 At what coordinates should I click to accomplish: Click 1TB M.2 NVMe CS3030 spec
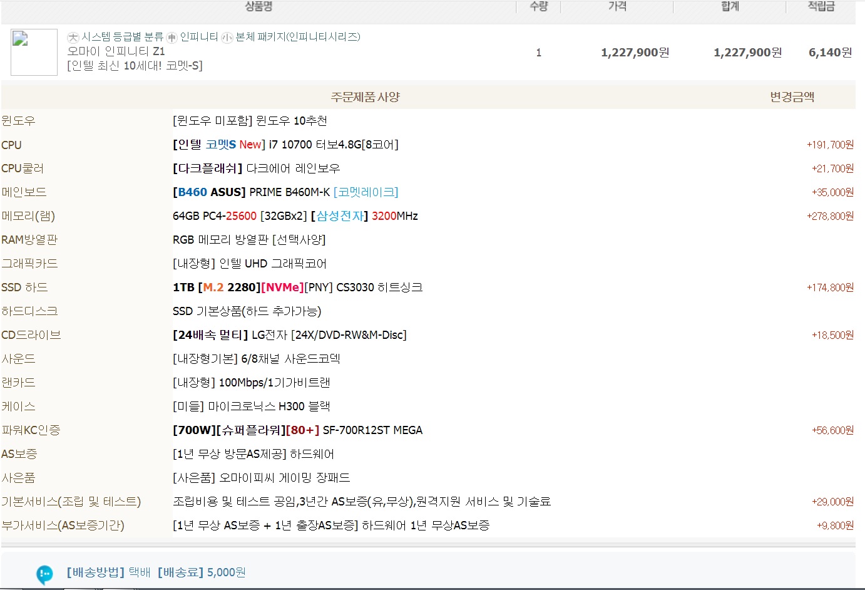coord(297,287)
